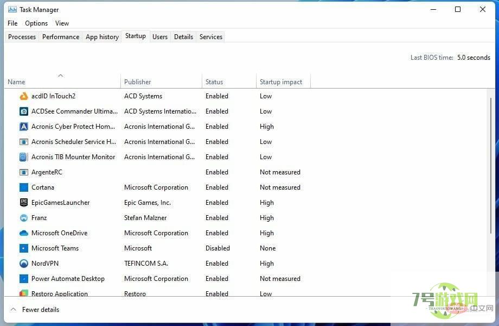
Task: Click the TEFINCOM S.A. publisher cell
Action: (x=146, y=263)
